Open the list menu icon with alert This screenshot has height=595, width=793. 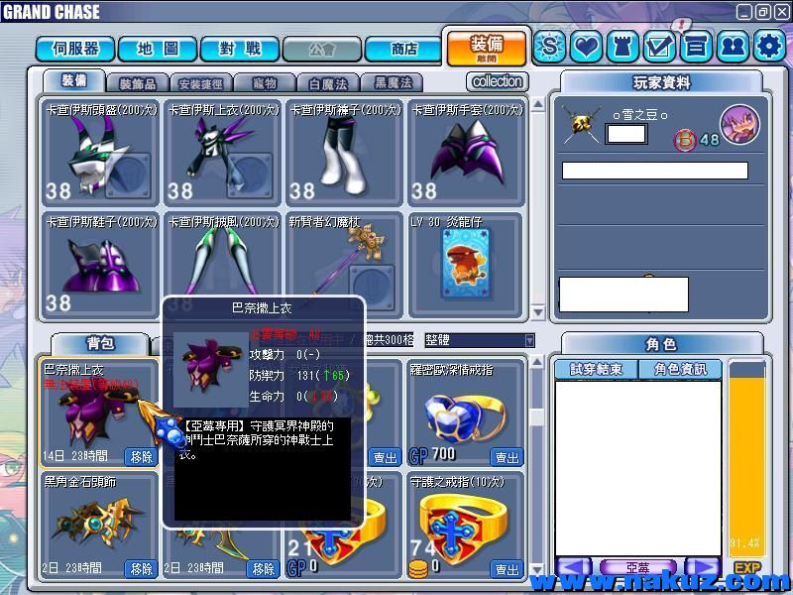(x=696, y=47)
